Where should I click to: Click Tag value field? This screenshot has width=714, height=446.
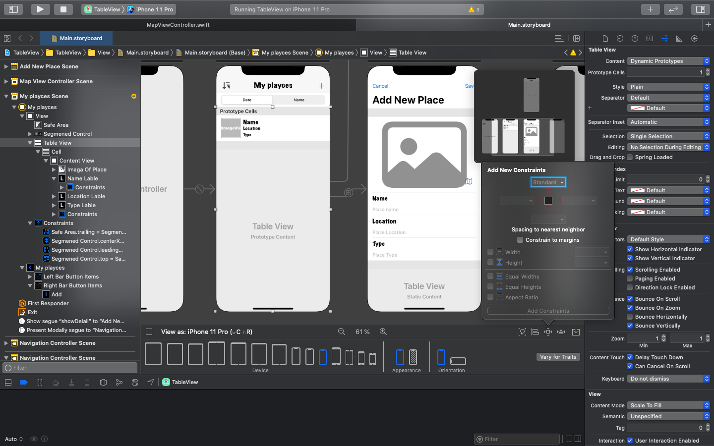pos(665,428)
